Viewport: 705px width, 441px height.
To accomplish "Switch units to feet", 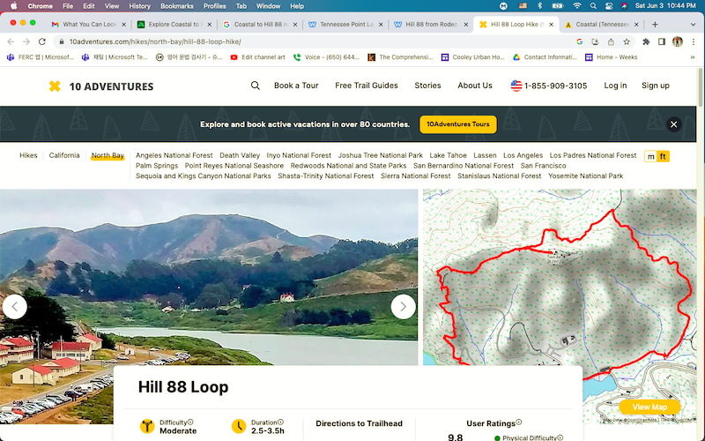I will (x=663, y=157).
